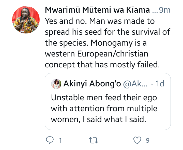Screen dimensions: 183x150
Task: Open the 9m timestamp of the tweet
Action: 165,10
